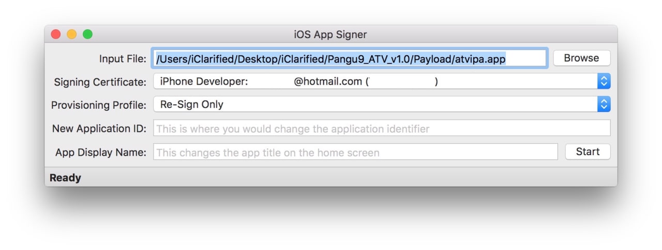Click Browse to choose an input file
This screenshot has width=662, height=250.
click(x=581, y=58)
